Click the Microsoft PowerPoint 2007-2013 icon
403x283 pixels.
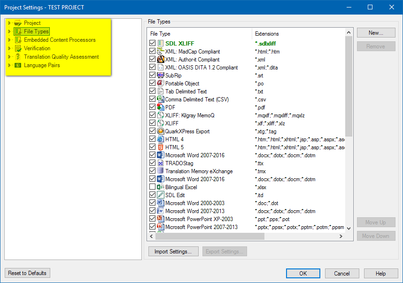click(x=161, y=227)
